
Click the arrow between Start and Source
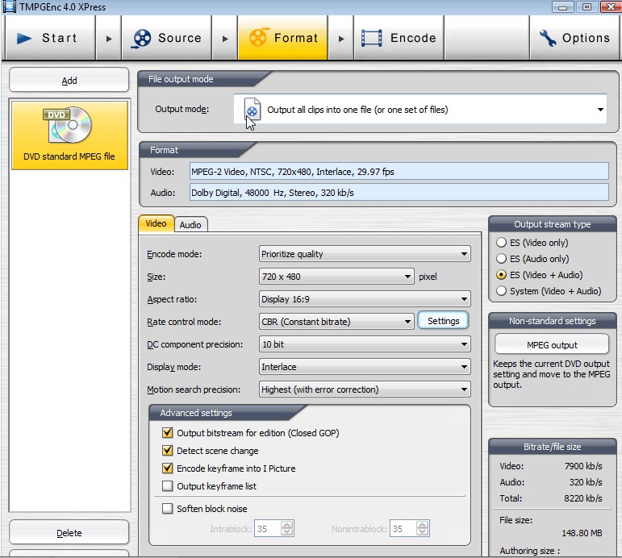pos(109,38)
